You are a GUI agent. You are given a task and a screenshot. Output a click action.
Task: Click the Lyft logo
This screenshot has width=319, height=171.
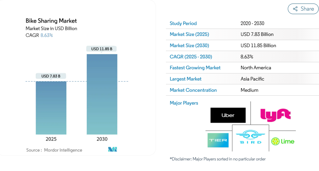[x=275, y=115]
